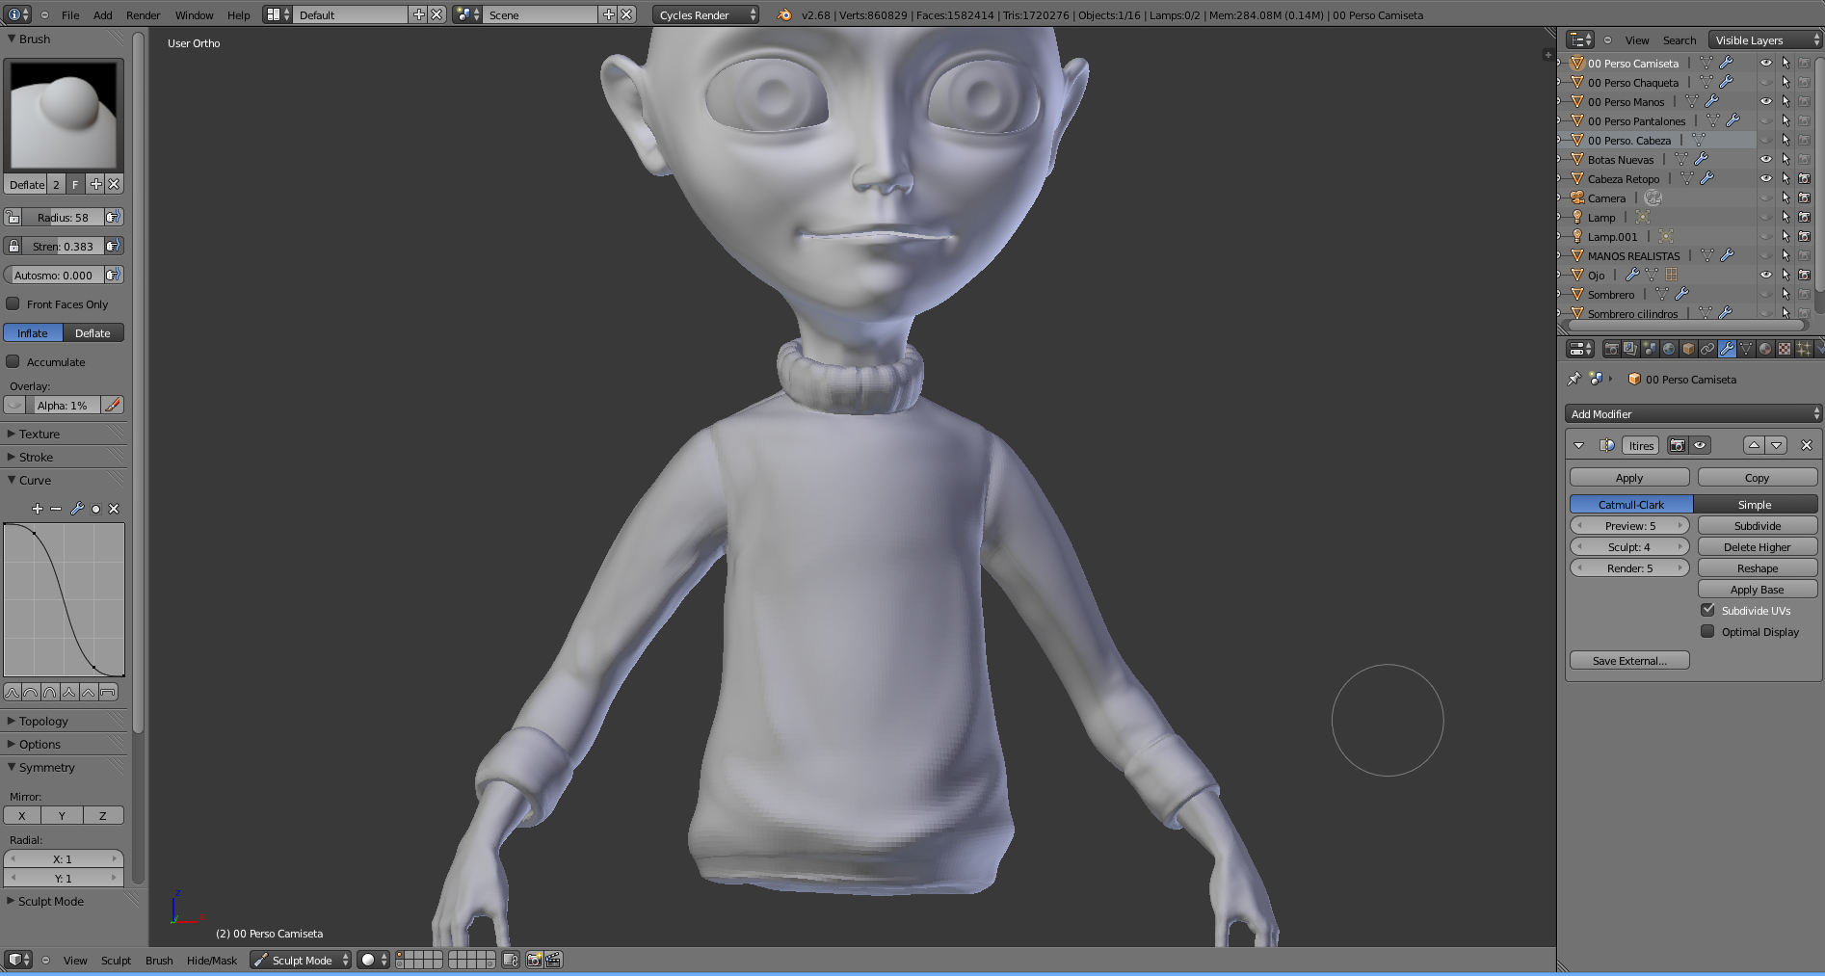The image size is (1825, 976).
Task: Click the OpenGL render animation clapper icon
Action: coord(553,960)
